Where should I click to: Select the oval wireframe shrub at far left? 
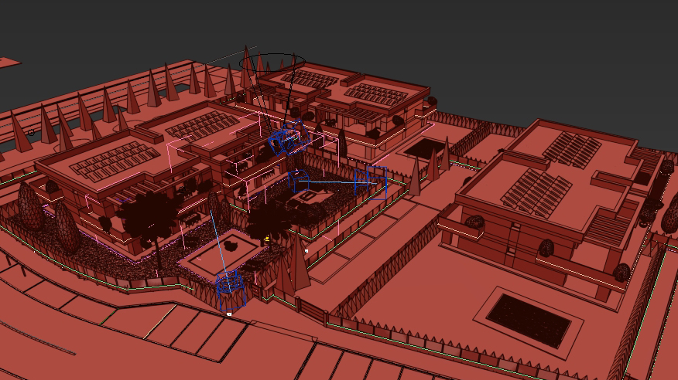[30, 205]
